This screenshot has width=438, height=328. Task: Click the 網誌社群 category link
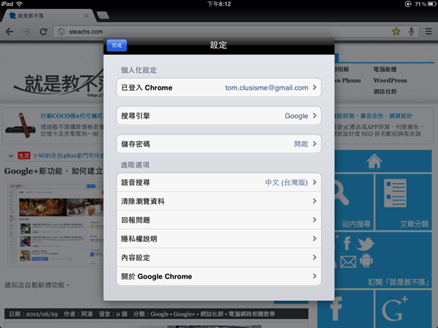(385, 92)
